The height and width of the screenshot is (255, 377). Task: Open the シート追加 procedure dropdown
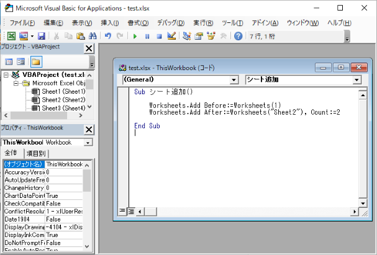(357, 80)
